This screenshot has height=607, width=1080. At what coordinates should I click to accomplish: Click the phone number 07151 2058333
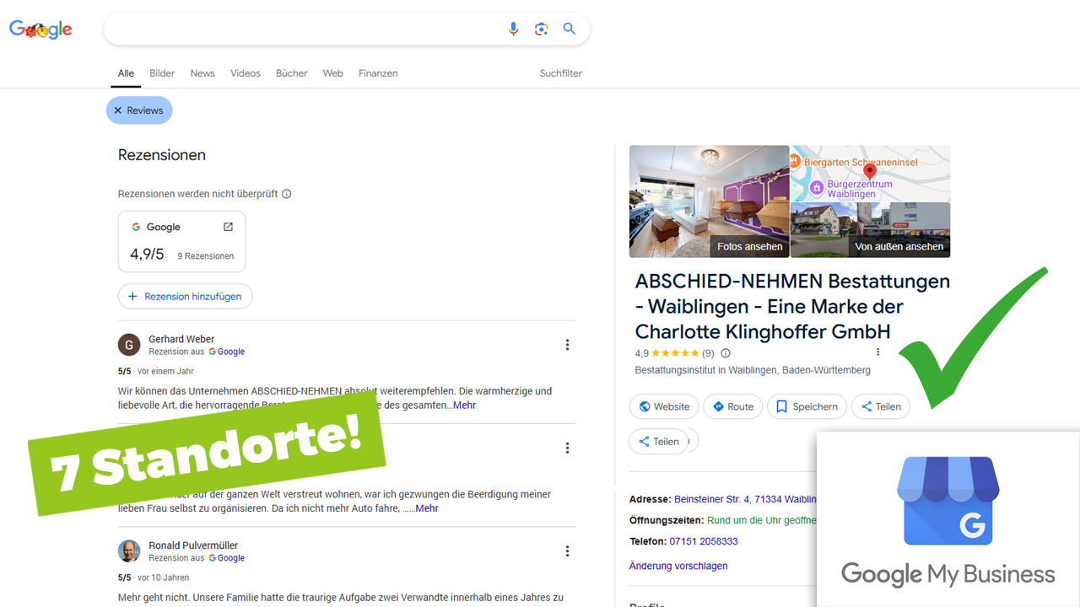point(704,541)
